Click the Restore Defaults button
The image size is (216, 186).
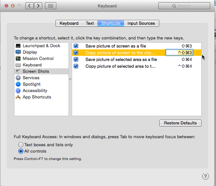point(180,123)
